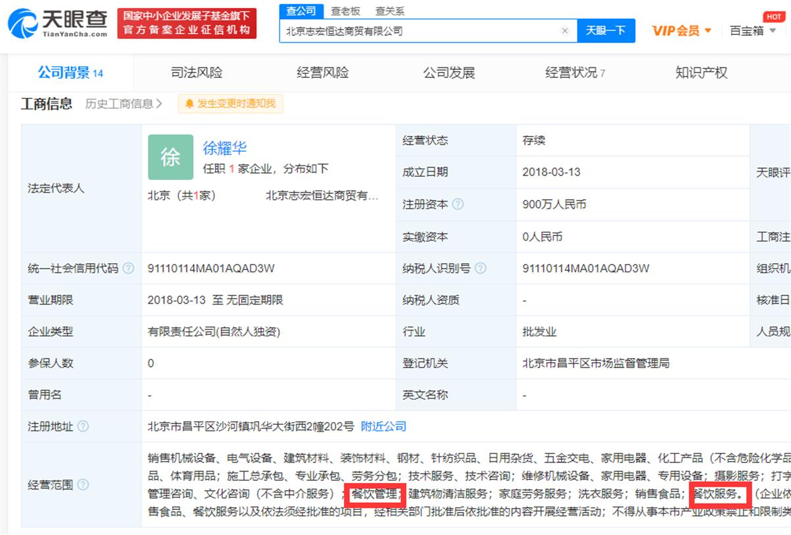
Task: Open the 经营风险 tab
Action: [322, 73]
